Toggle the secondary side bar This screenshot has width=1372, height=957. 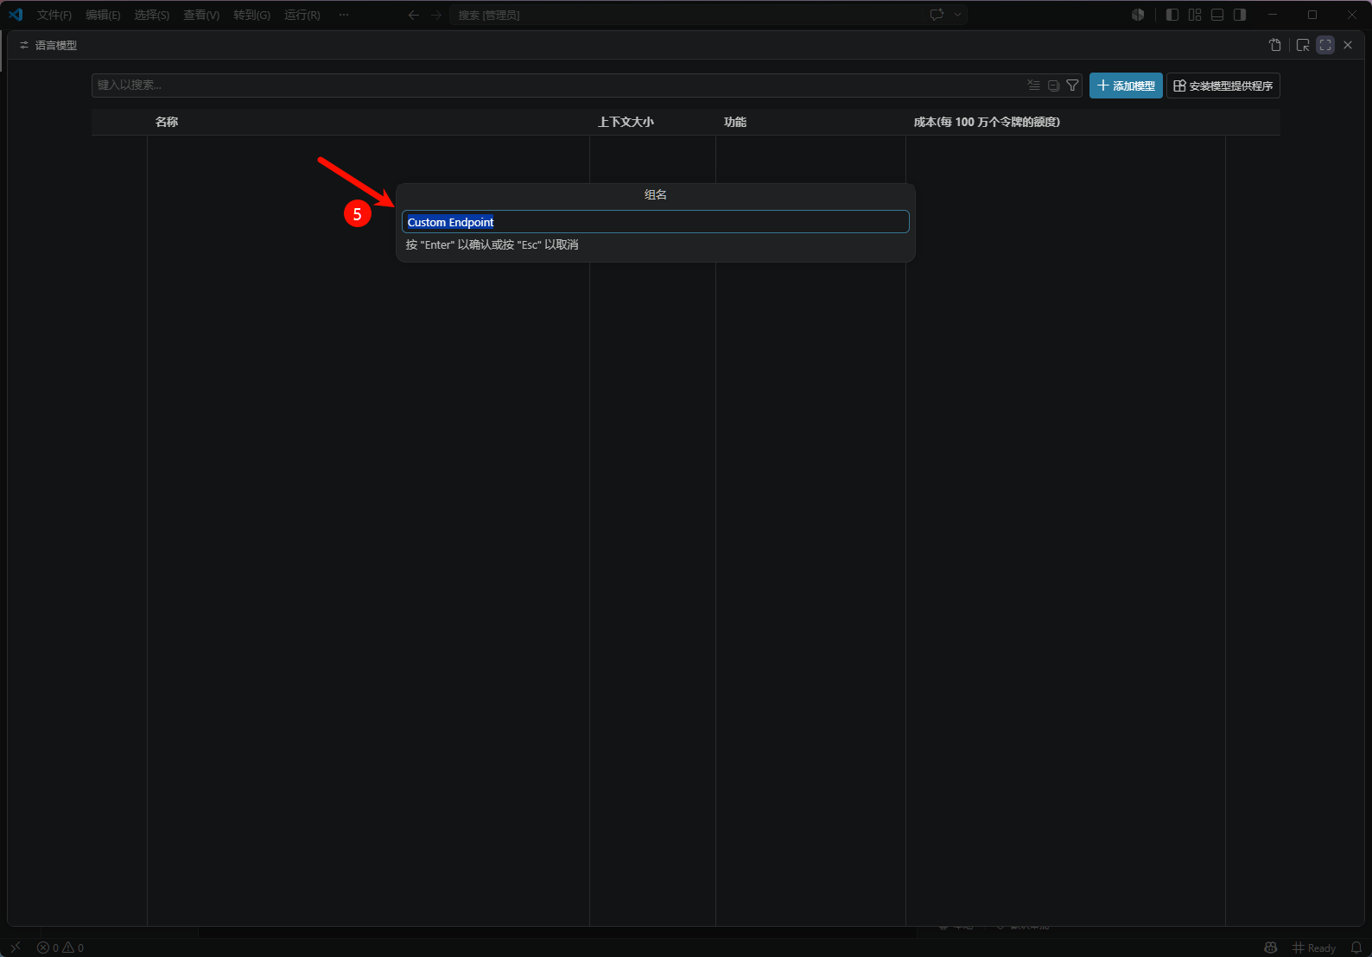click(x=1240, y=15)
